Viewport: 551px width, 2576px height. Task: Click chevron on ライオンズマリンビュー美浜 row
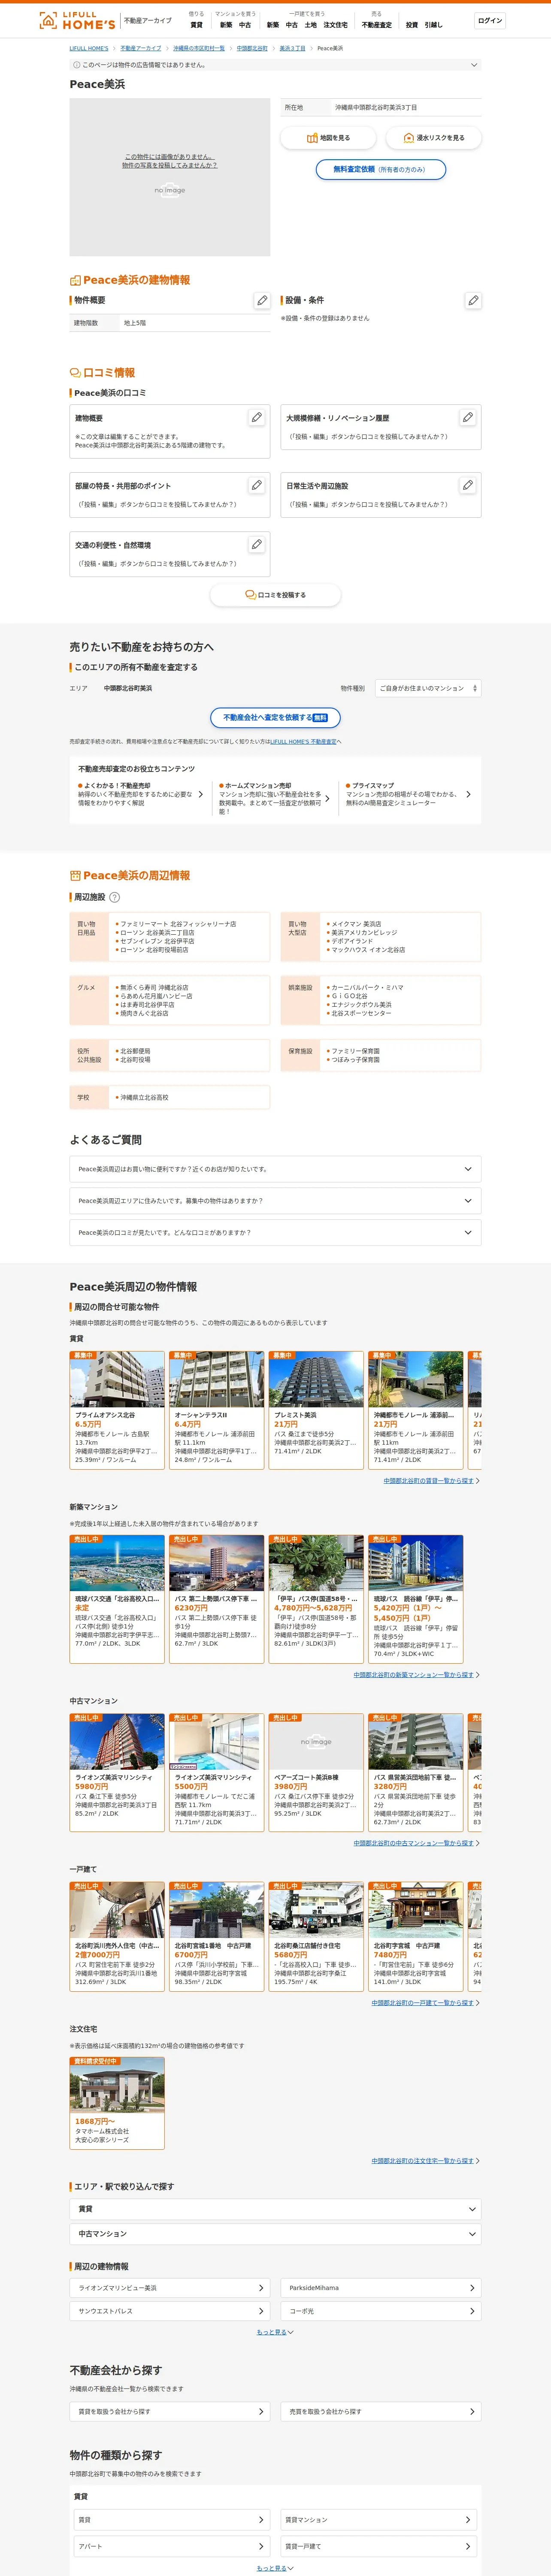point(261,2287)
